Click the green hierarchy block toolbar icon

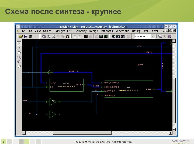point(106,36)
